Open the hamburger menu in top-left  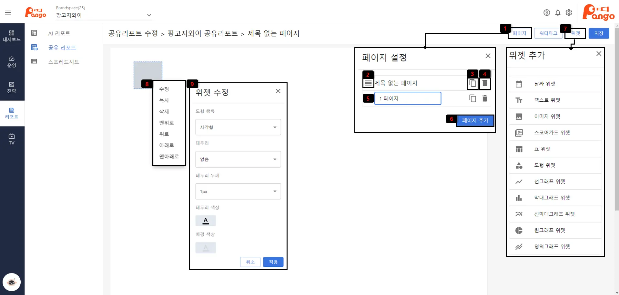point(8,13)
